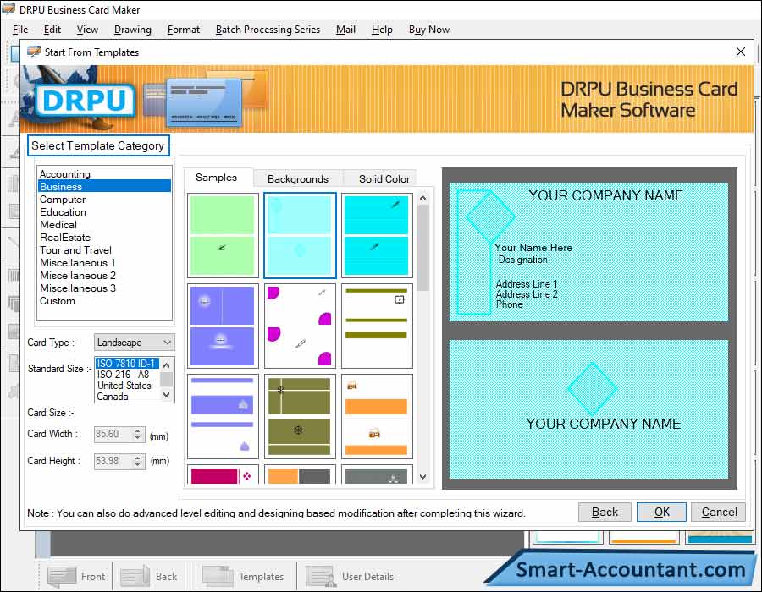The width and height of the screenshot is (762, 592).
Task: Select the Business template category
Action: (104, 186)
